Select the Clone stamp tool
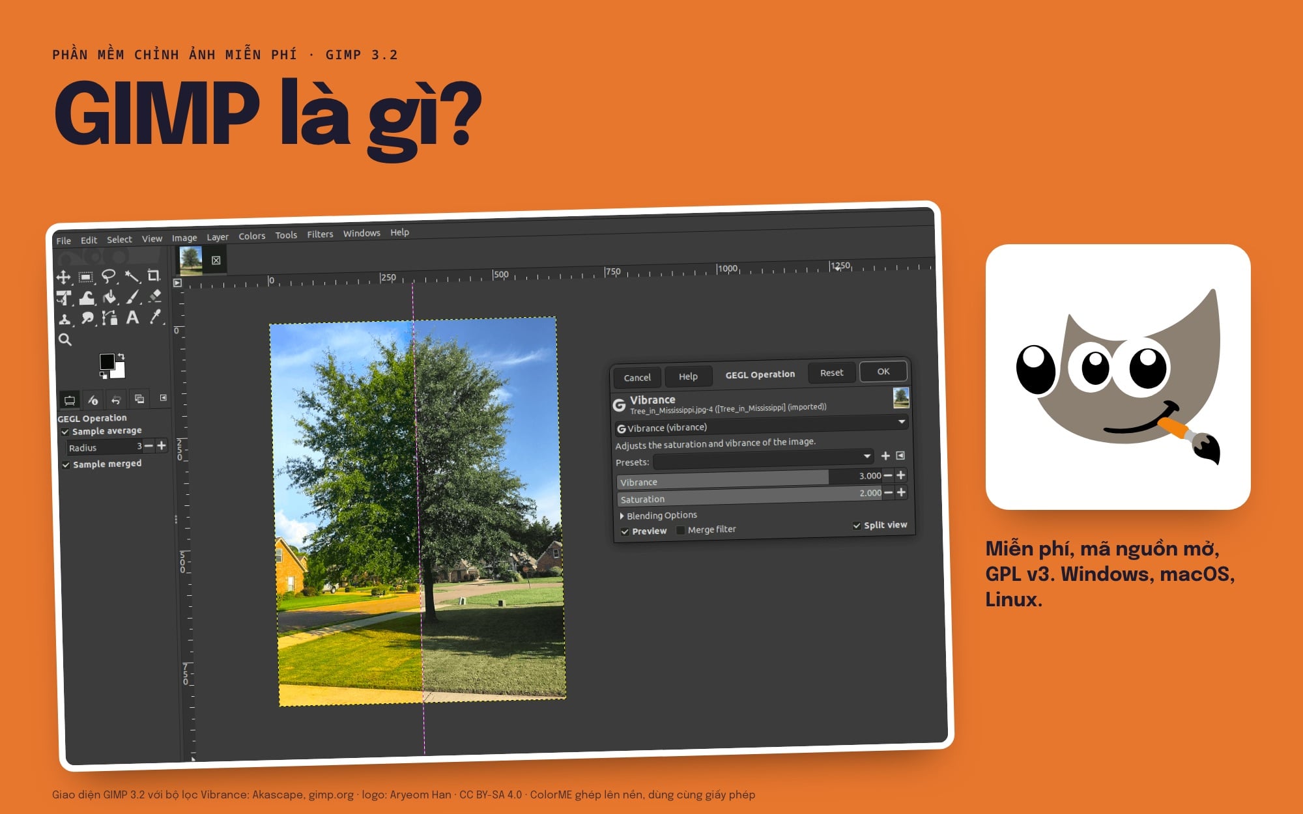Image resolution: width=1303 pixels, height=814 pixels. coord(64,319)
